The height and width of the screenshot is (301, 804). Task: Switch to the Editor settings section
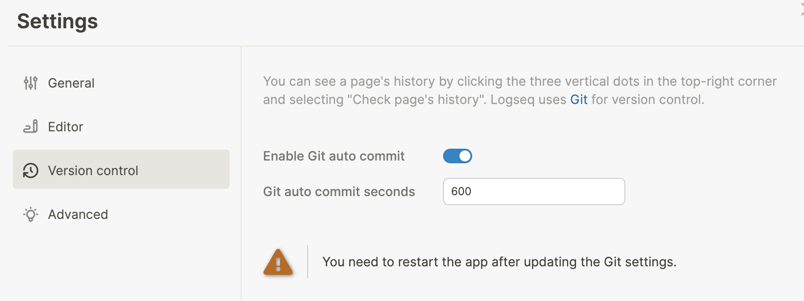point(65,126)
